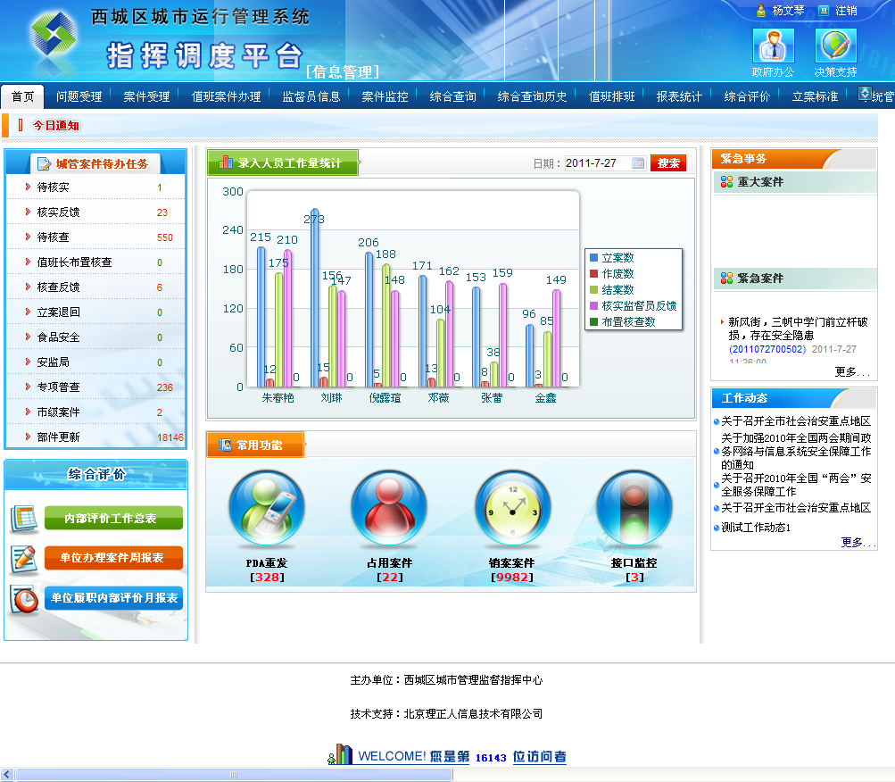This screenshot has height=782, width=895.
Task: Click the 核实监督员反馈 purple legend swatch
Action: pos(593,305)
